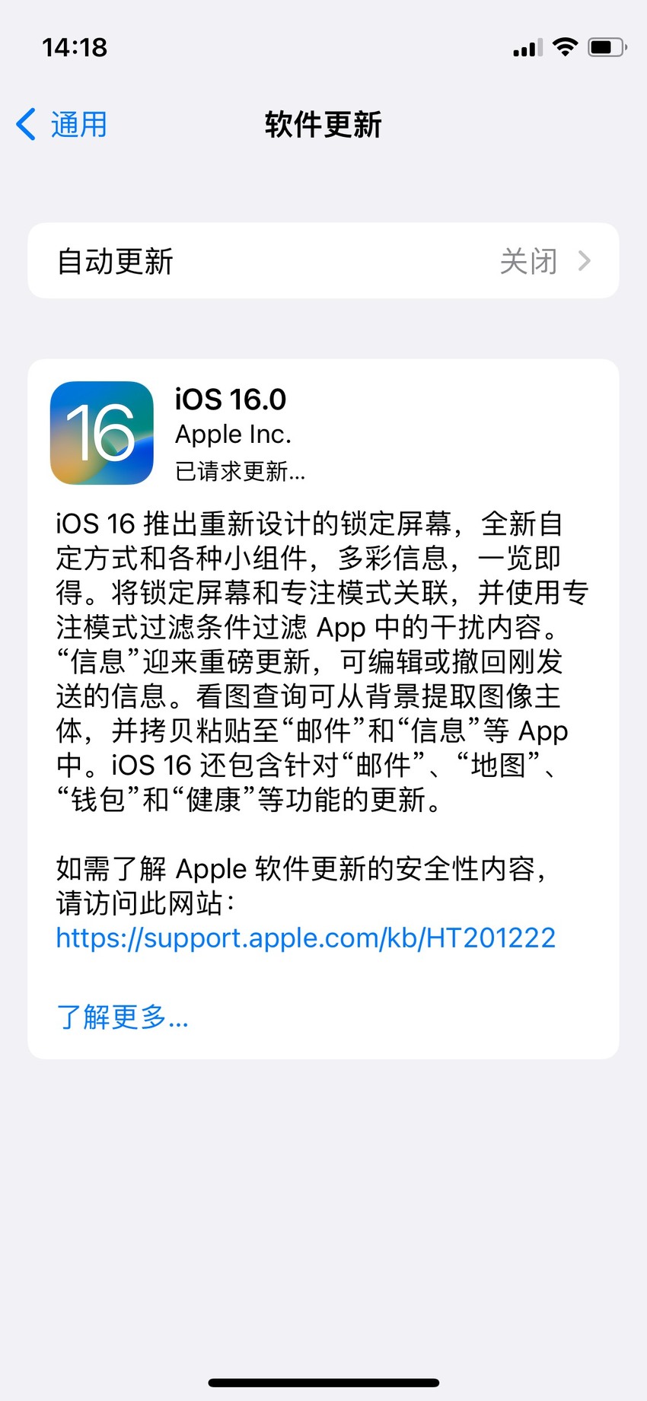Tap the 自动更新 label text
647x1401 pixels.
coord(116,261)
